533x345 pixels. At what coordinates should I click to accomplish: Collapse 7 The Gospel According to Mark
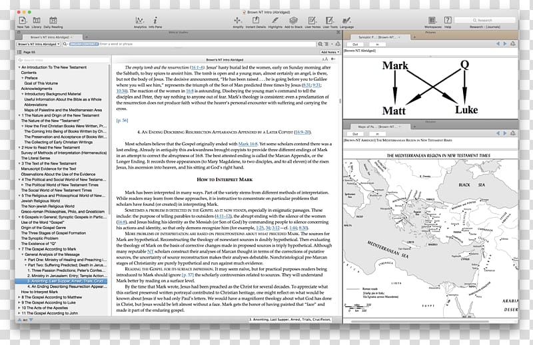(19, 249)
